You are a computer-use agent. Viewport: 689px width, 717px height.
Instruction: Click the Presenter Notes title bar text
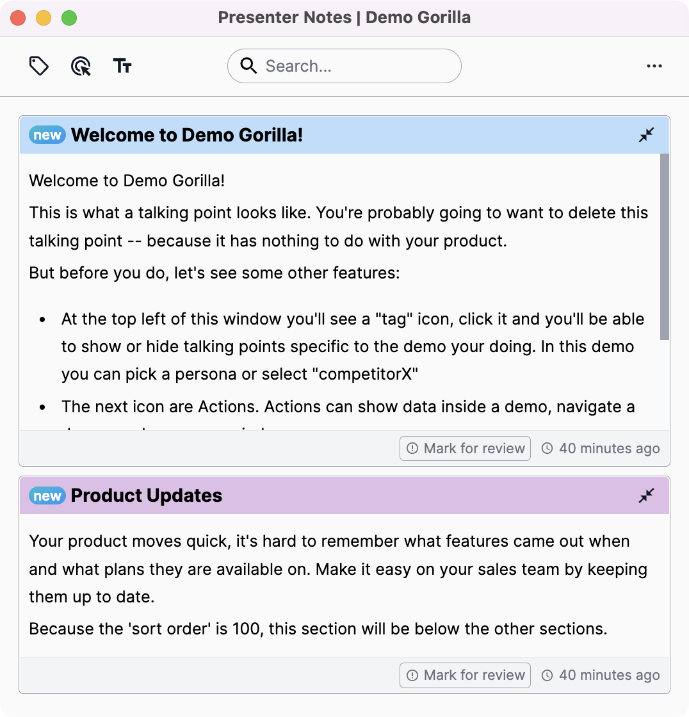(x=344, y=17)
